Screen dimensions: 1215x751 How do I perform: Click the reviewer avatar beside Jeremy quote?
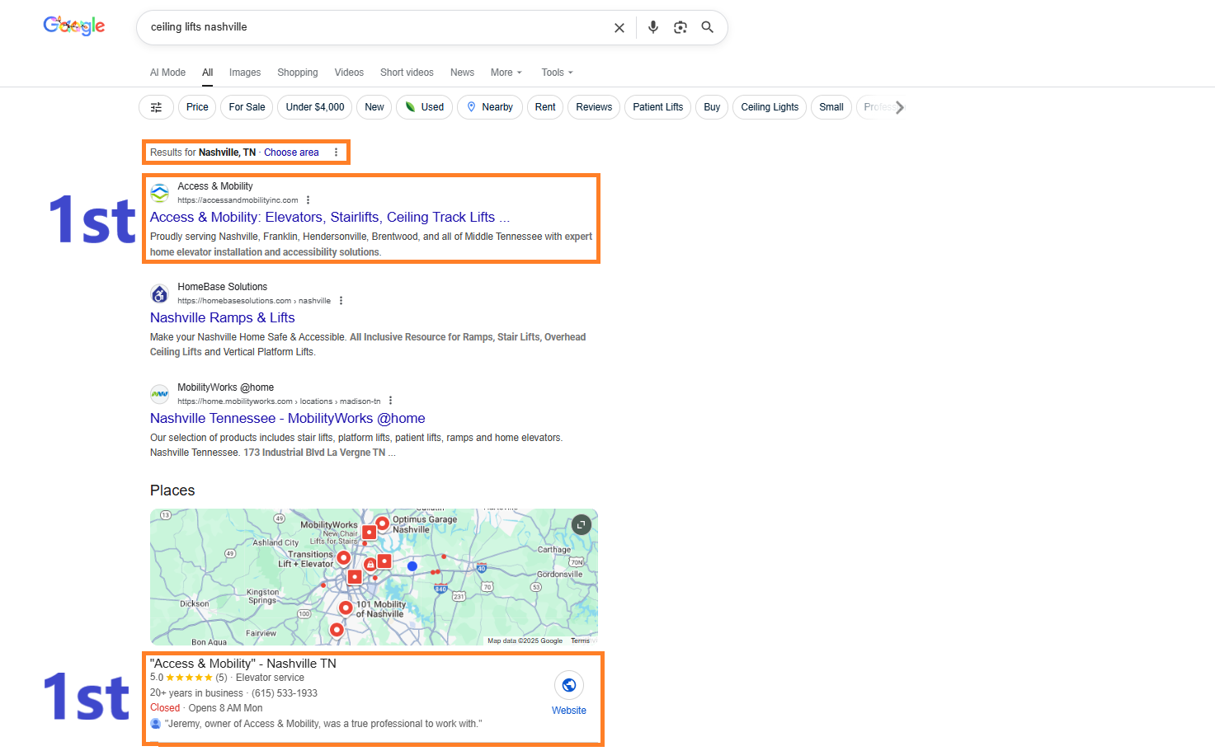click(x=156, y=724)
